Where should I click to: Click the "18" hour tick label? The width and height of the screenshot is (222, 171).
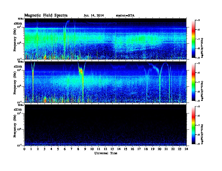click(146, 149)
